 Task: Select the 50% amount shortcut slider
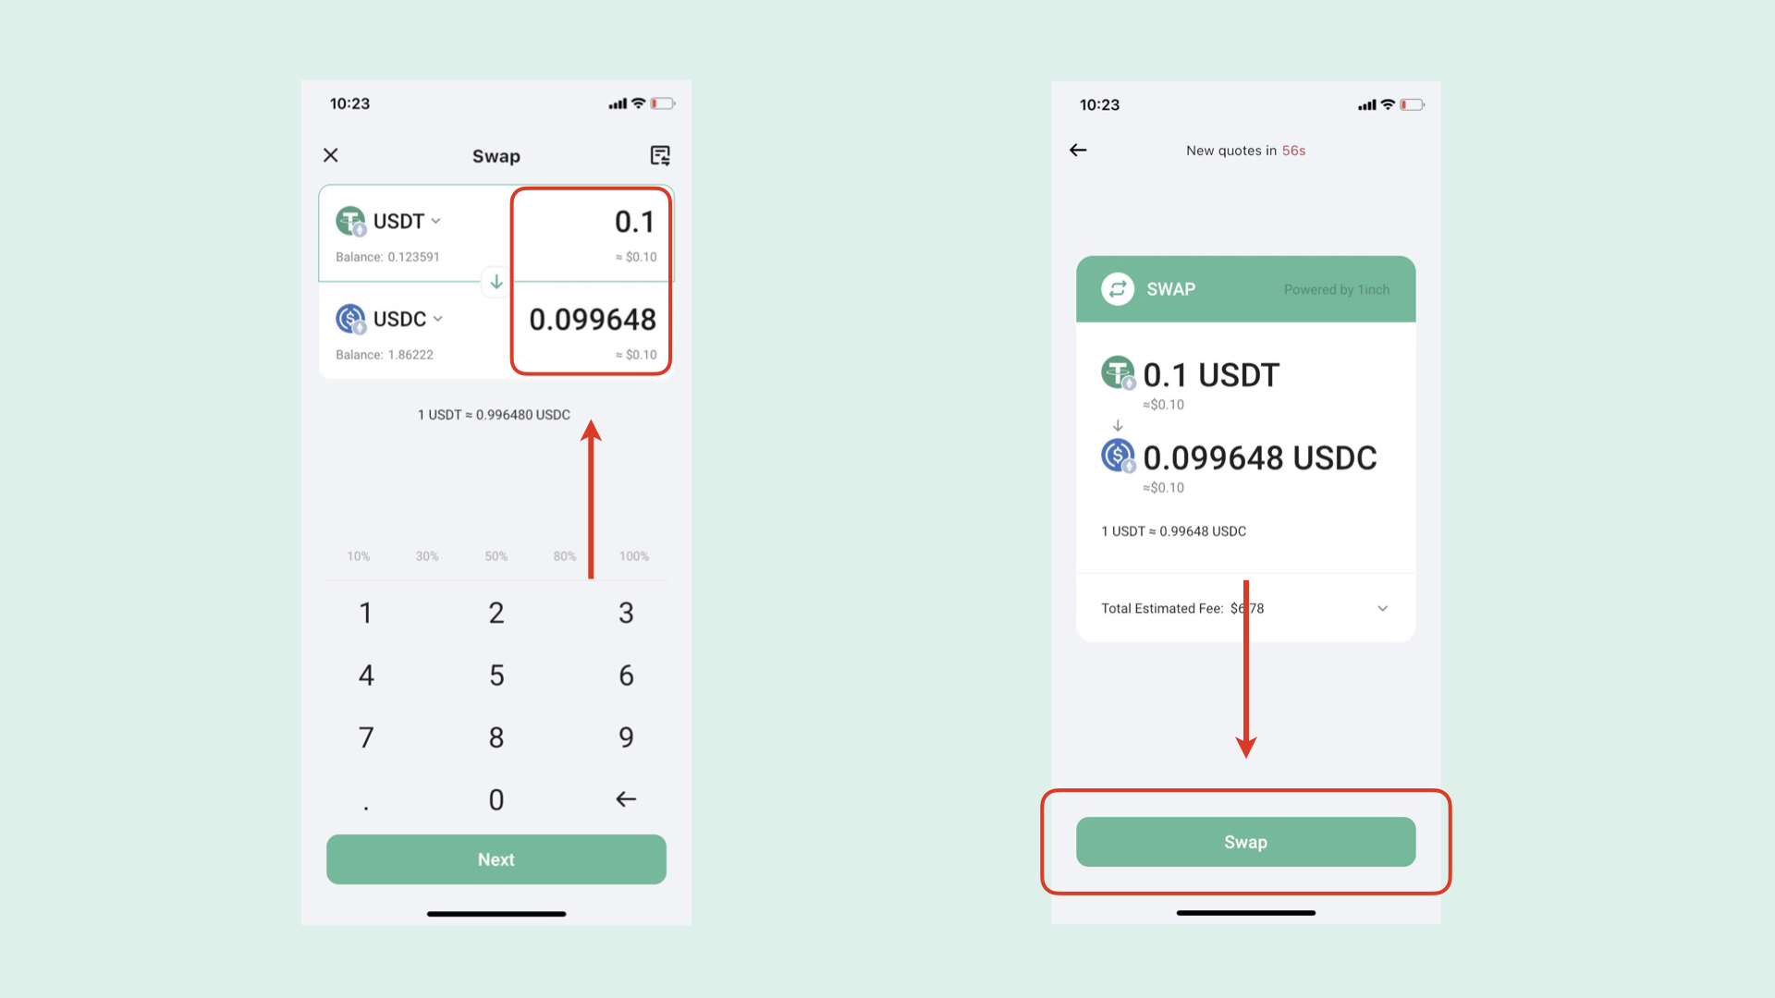(496, 555)
